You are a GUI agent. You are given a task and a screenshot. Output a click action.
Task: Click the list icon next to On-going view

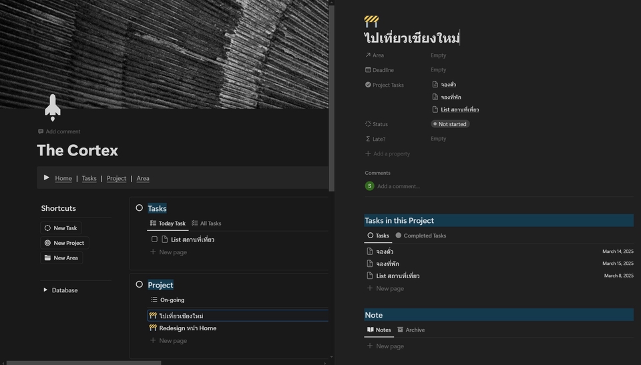(x=154, y=300)
